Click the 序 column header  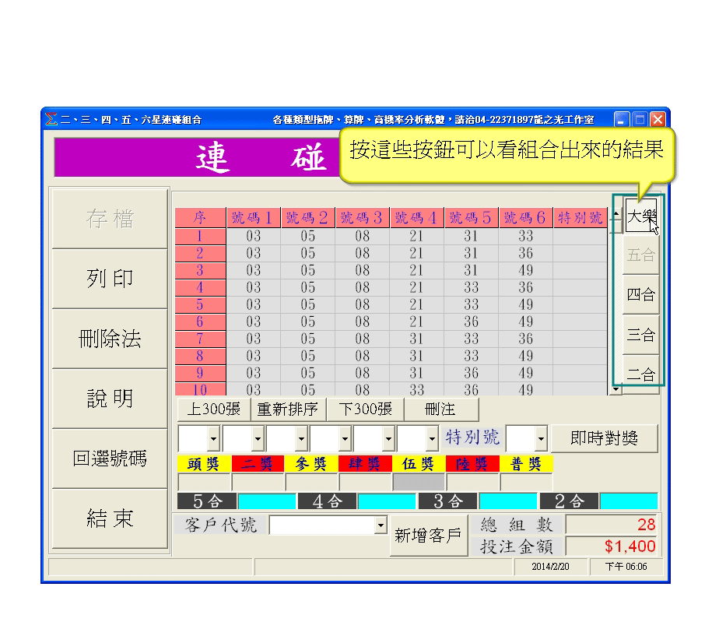200,218
